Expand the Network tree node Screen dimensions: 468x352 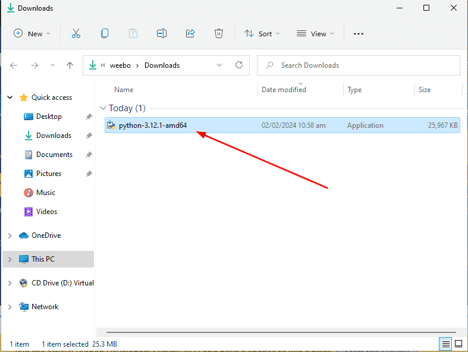click(10, 307)
